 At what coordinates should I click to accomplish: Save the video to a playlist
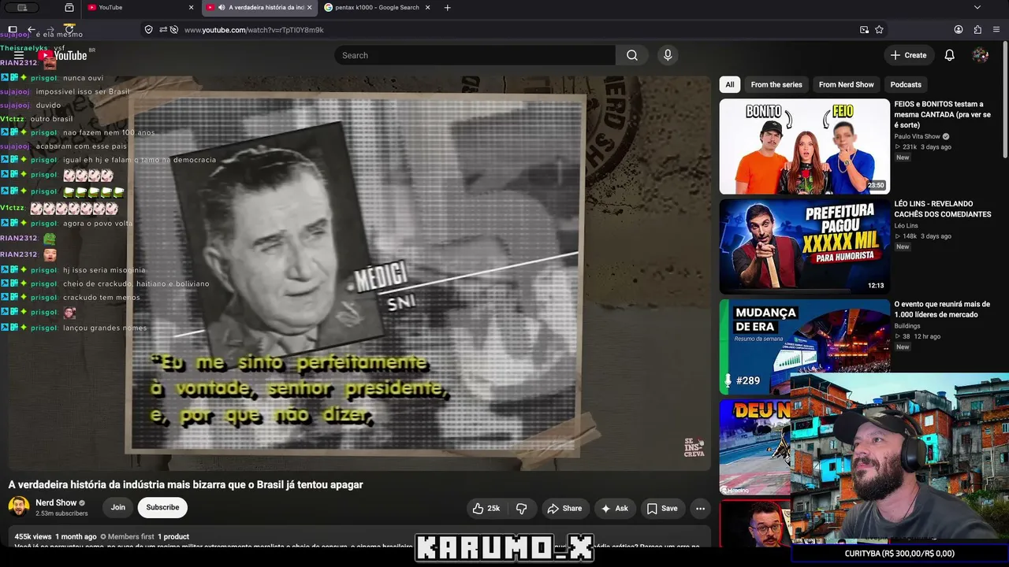point(662,509)
